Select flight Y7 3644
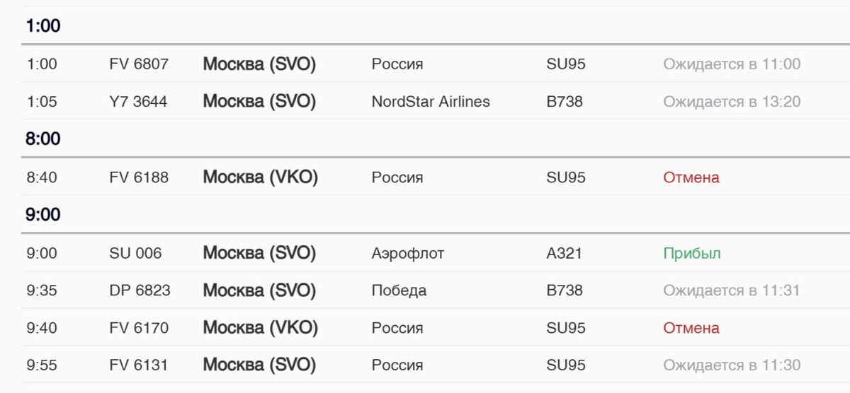This screenshot has height=393, width=850. (139, 102)
